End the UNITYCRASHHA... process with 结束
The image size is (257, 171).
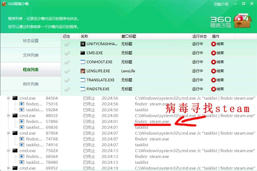[218, 44]
